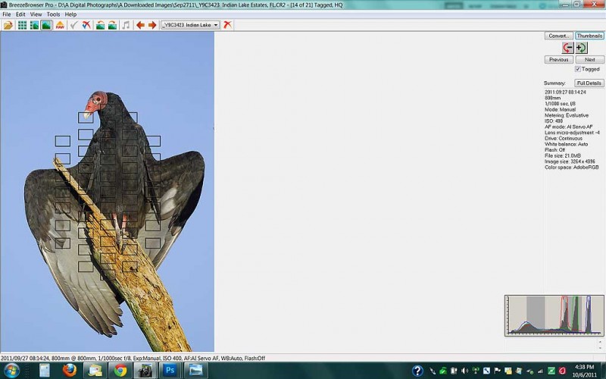This screenshot has height=379, width=606.
Task: Click the Thumbnails button
Action: pyautogui.click(x=590, y=36)
